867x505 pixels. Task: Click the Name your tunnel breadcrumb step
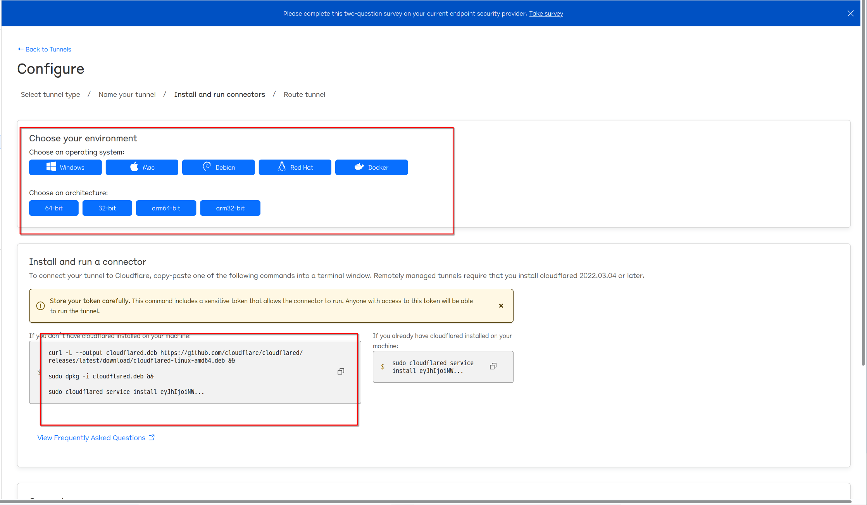point(127,94)
